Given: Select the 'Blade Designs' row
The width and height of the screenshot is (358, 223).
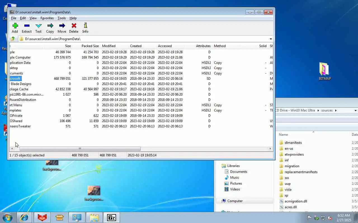Looking at the screenshot, I should [x=141, y=84].
